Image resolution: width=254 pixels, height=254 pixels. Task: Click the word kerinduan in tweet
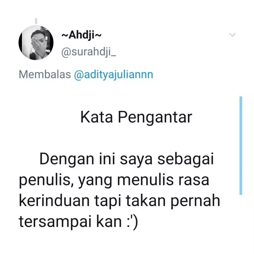[x=54, y=200]
